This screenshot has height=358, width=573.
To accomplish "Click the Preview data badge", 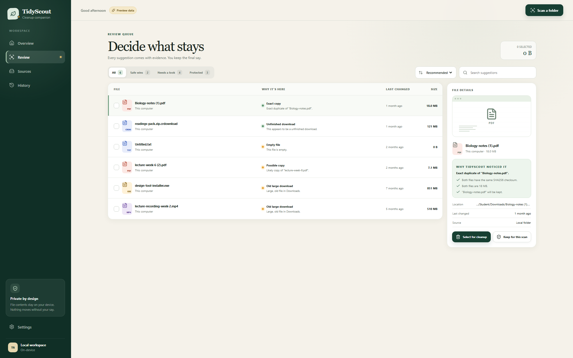I will point(123,10).
